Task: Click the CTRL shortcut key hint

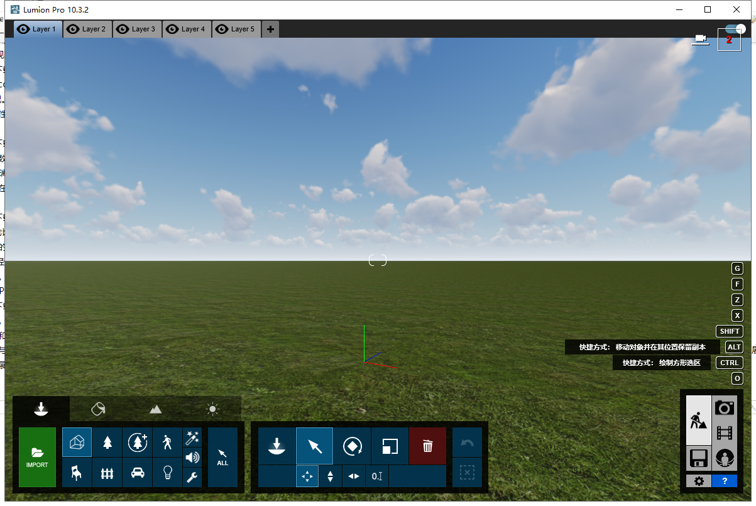Action: (x=729, y=363)
